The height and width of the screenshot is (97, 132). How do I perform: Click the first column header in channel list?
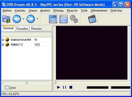pos(17,35)
